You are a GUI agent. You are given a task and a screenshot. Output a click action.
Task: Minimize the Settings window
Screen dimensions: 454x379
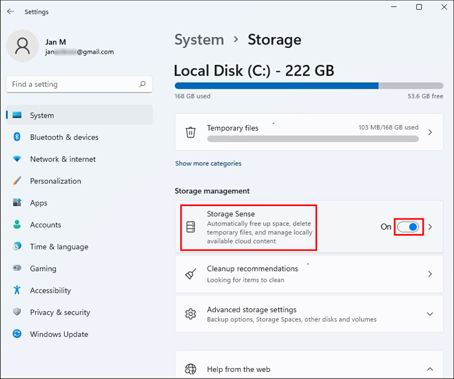[x=394, y=7]
